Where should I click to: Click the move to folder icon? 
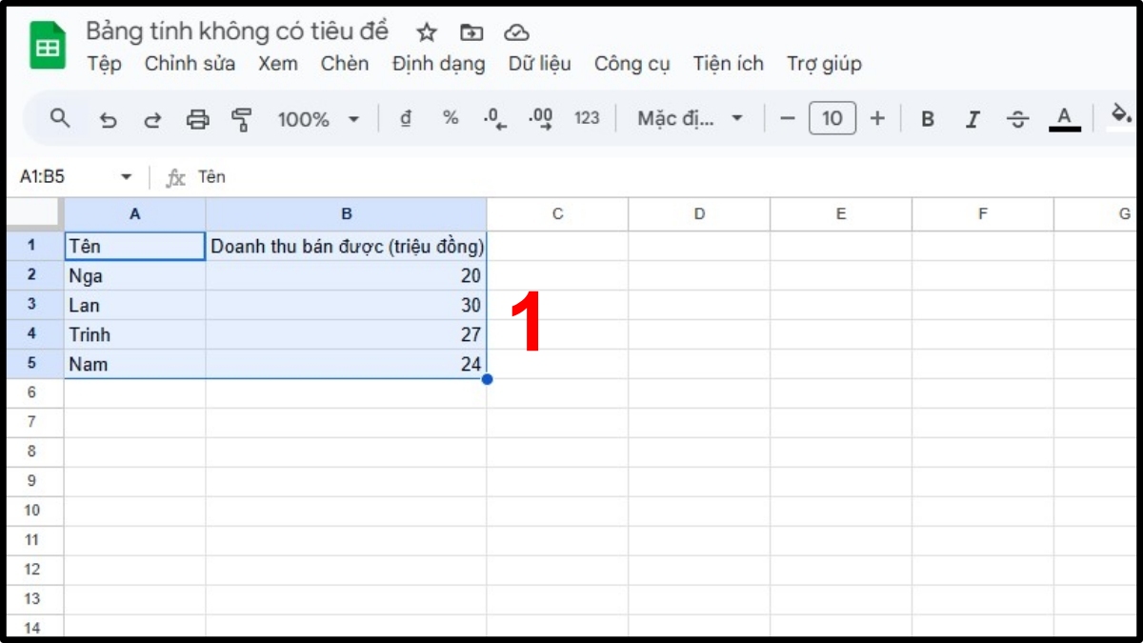tap(471, 32)
